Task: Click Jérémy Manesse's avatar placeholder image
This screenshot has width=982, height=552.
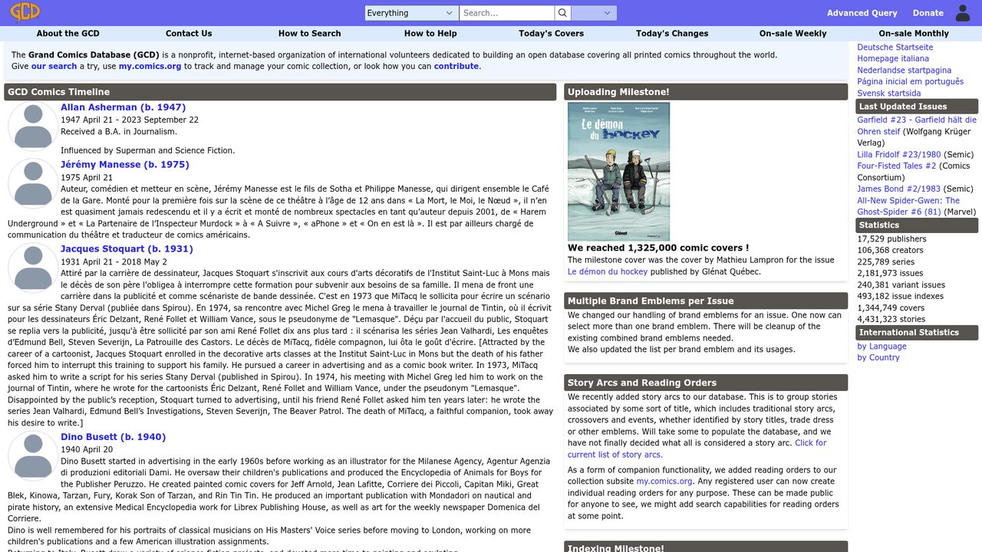Action: pos(33,183)
